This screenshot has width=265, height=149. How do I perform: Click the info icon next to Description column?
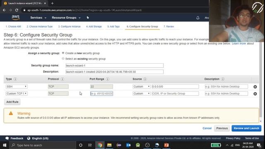coord(223,79)
